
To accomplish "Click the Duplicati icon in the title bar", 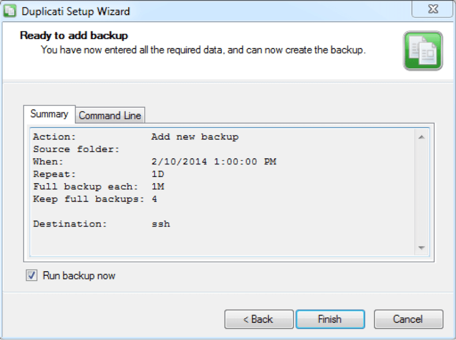I will coord(10,11).
